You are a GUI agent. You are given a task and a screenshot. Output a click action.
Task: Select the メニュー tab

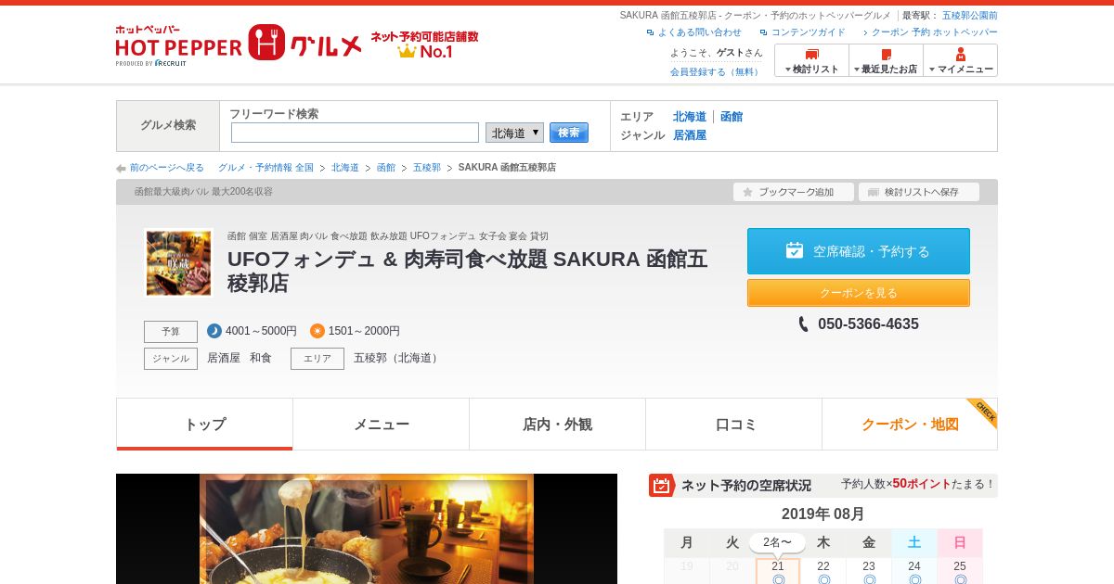(381, 425)
